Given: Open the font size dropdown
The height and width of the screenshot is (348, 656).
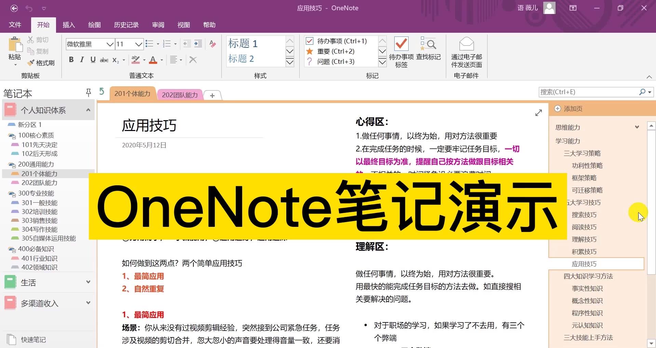Looking at the screenshot, I should (x=138, y=44).
